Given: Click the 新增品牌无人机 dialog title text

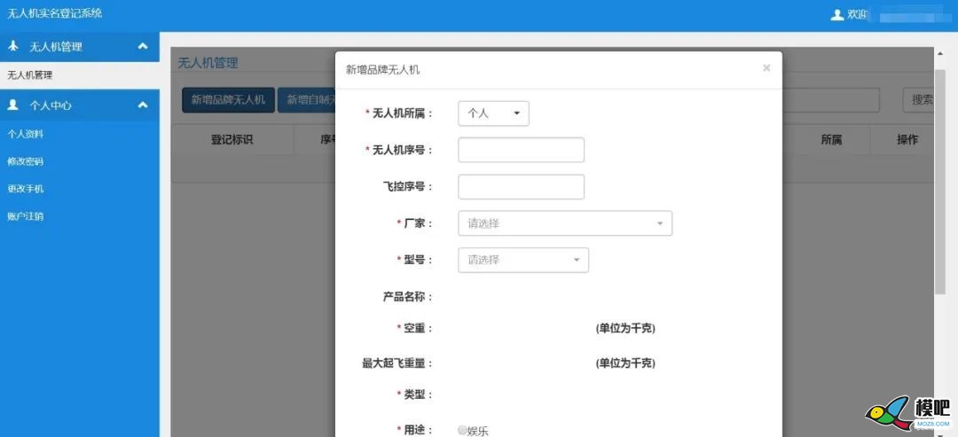Looking at the screenshot, I should 383,70.
